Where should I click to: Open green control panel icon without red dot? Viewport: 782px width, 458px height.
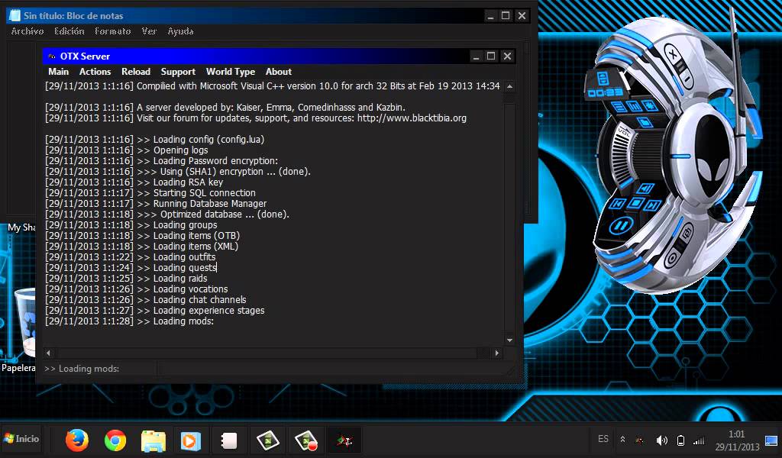click(x=268, y=440)
